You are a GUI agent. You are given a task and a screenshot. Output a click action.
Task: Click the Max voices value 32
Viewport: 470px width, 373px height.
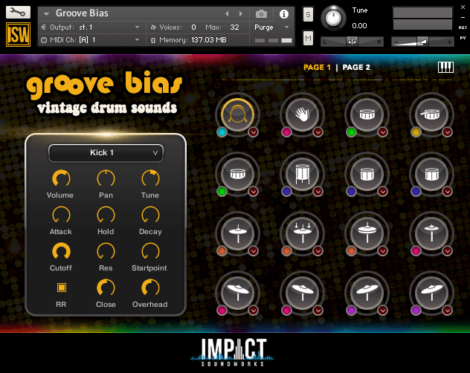coord(234,27)
